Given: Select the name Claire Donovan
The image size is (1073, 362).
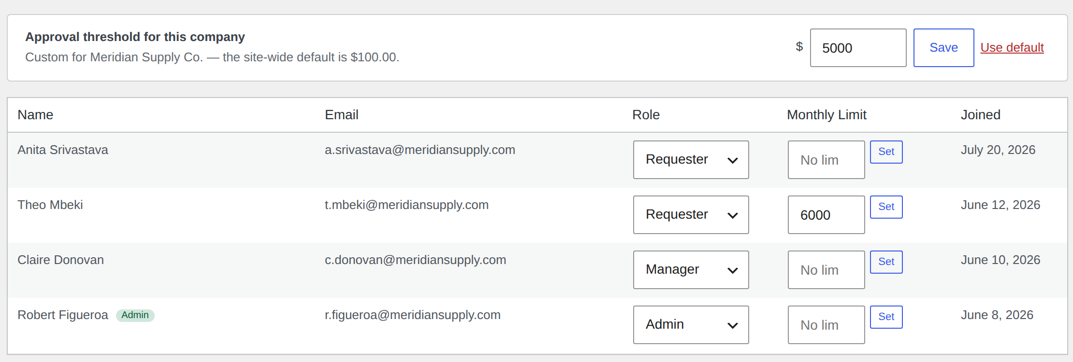Looking at the screenshot, I should tap(60, 260).
